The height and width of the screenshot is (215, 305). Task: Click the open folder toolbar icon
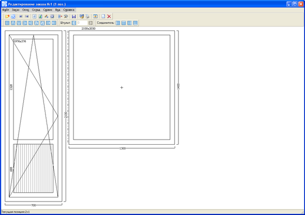pos(7,17)
